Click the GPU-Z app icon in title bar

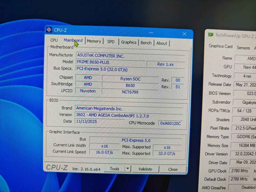211,34
